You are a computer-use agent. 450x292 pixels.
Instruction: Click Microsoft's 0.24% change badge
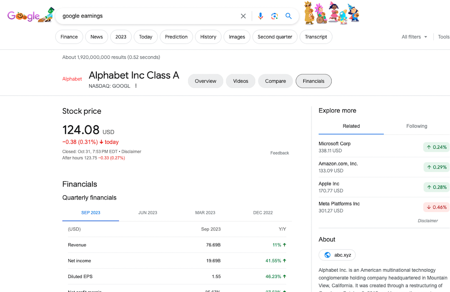coord(436,147)
